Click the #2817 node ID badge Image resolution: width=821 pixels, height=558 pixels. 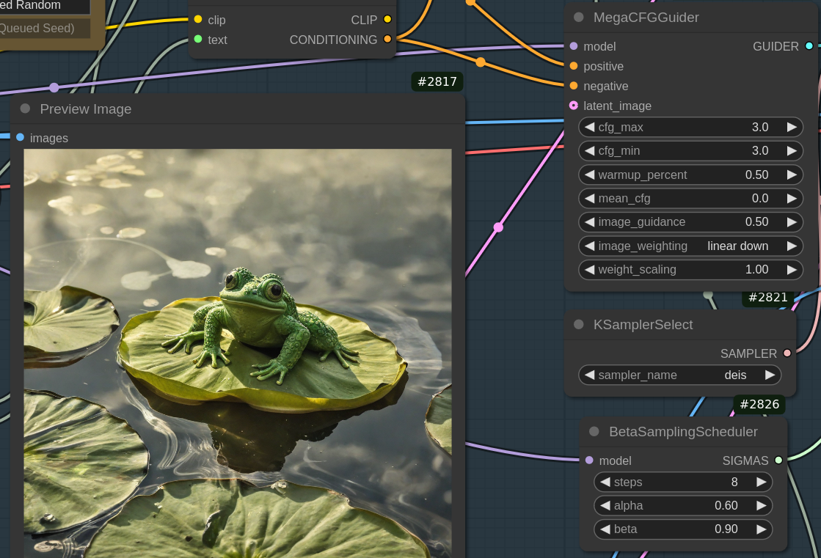pyautogui.click(x=437, y=81)
